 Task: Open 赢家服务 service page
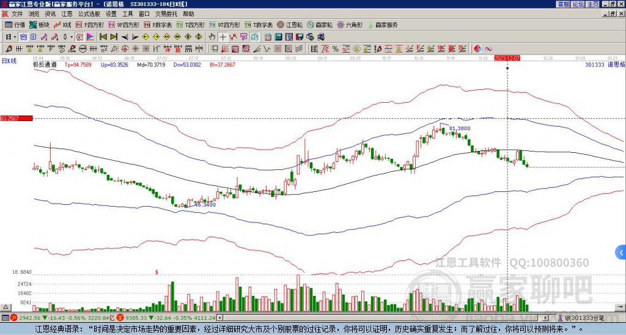point(383,24)
